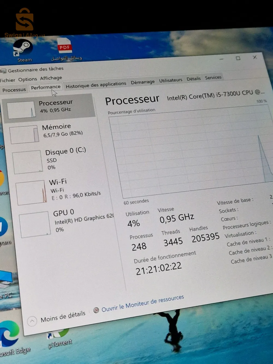
Task: Click the Threads count 3445
Action: (x=173, y=242)
